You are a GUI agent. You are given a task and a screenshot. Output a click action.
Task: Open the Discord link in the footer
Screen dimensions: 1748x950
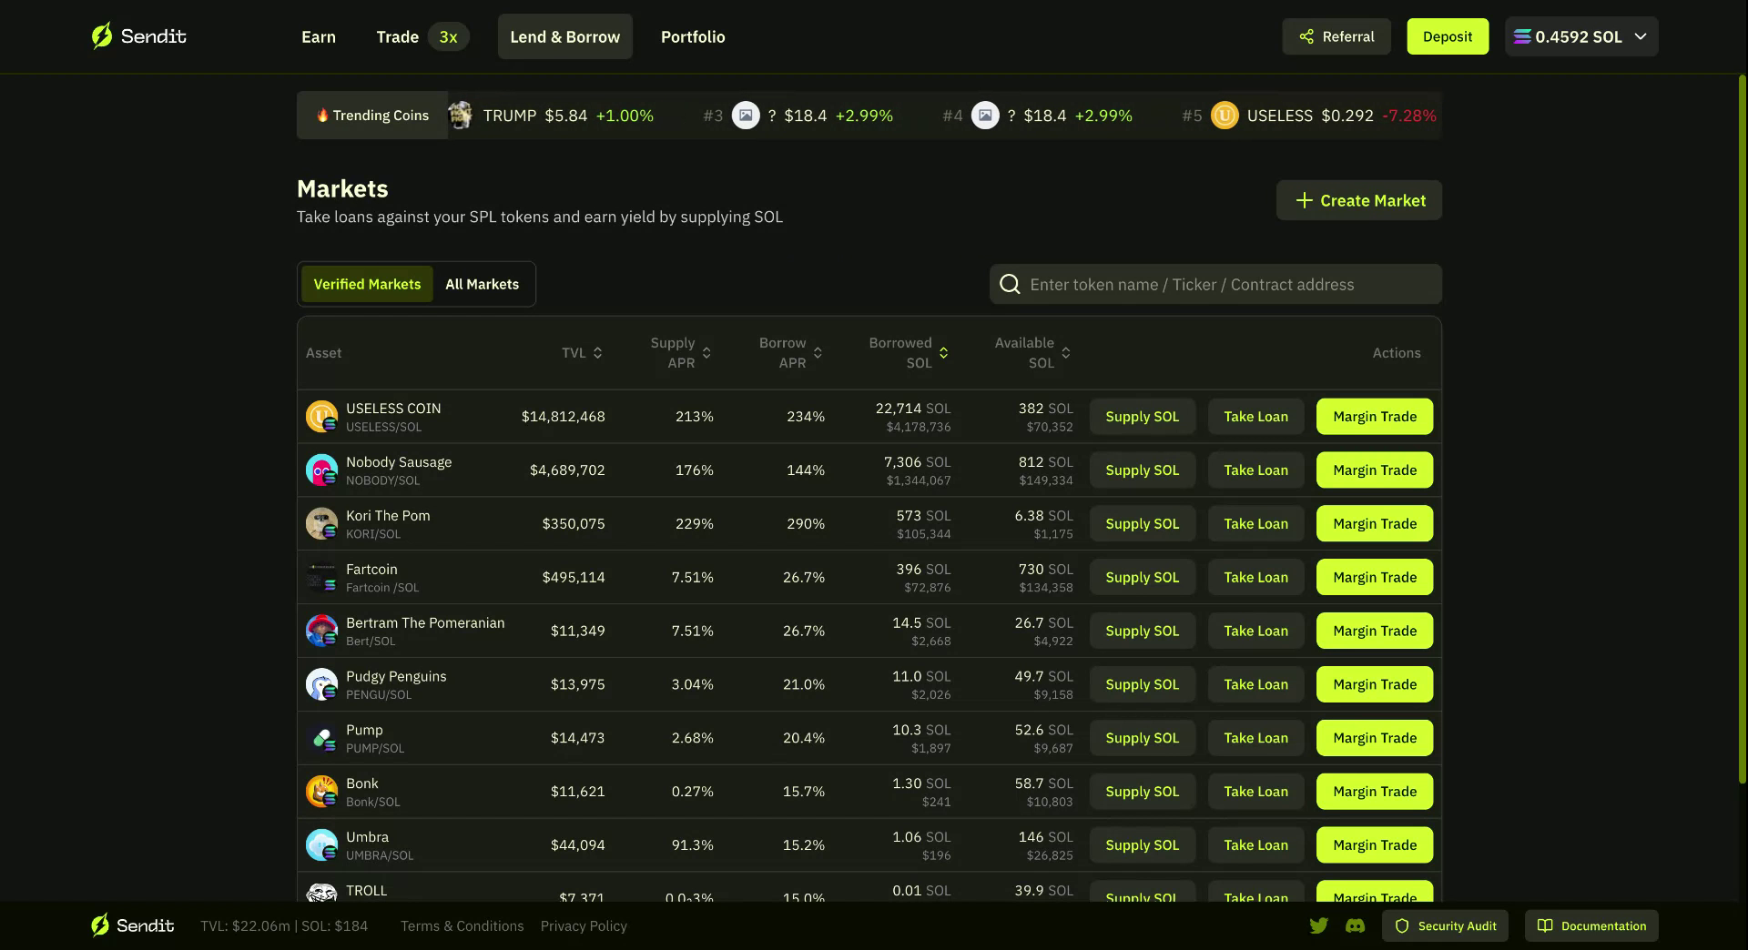[x=1355, y=926]
